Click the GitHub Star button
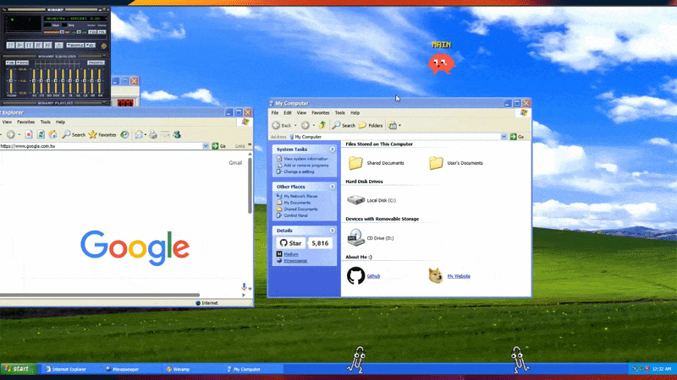 click(290, 243)
